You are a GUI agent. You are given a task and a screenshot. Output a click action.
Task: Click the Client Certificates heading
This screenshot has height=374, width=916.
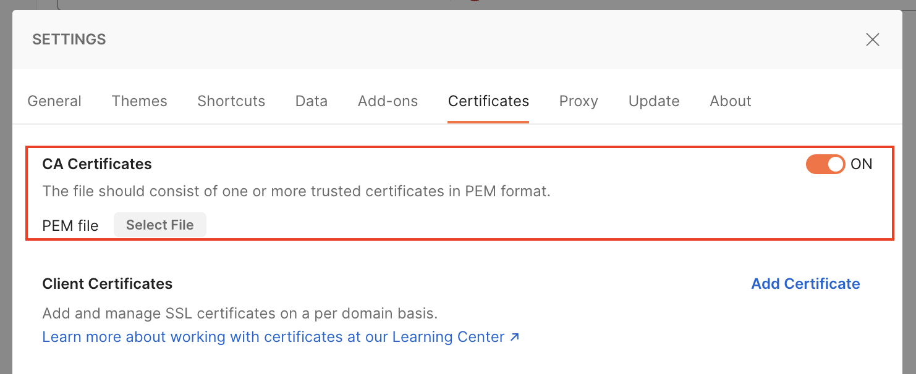click(107, 283)
